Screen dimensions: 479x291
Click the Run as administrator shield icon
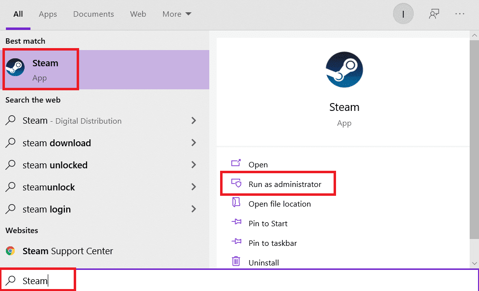pos(237,183)
